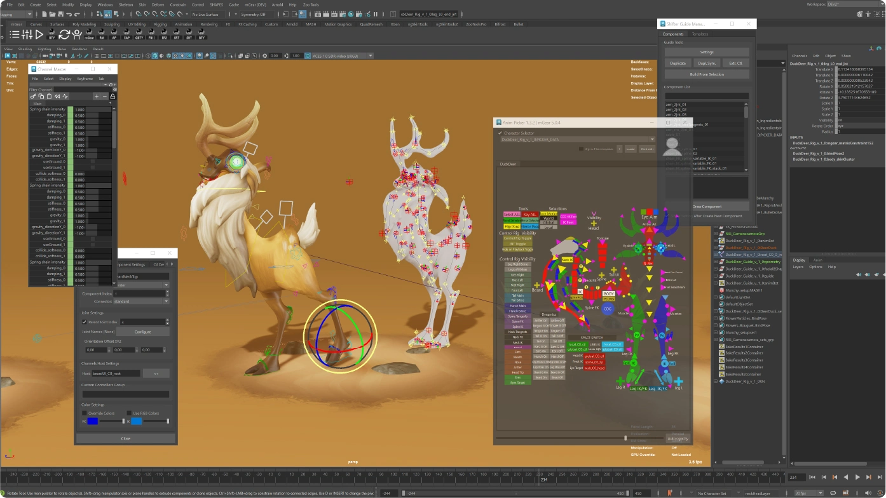This screenshot has width=886, height=498.
Task: Click the Configure button for Joint Names
Action: click(x=142, y=332)
